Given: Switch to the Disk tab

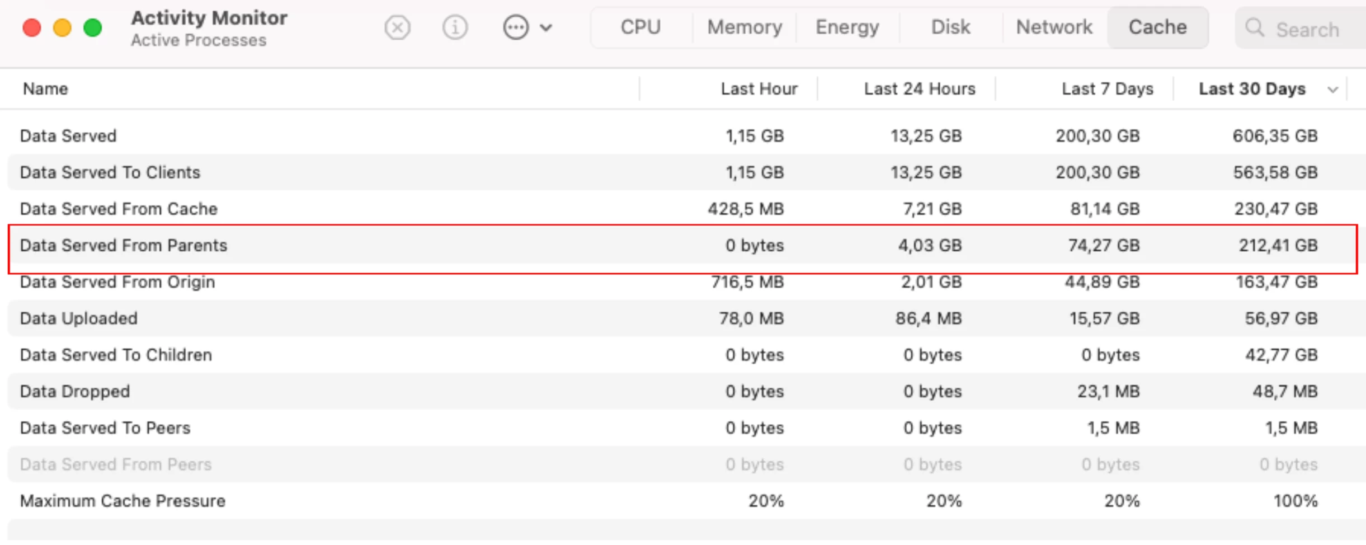Looking at the screenshot, I should tap(950, 27).
